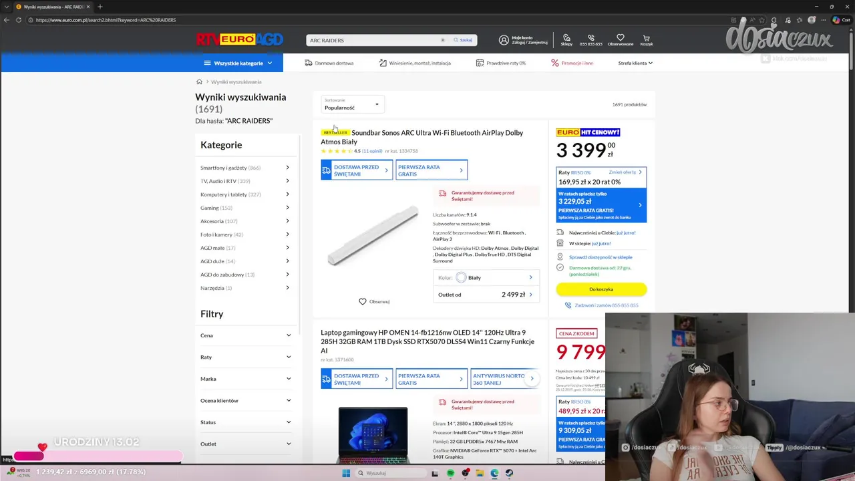Open Narzędzia category
This screenshot has width=855, height=481.
(x=245, y=288)
